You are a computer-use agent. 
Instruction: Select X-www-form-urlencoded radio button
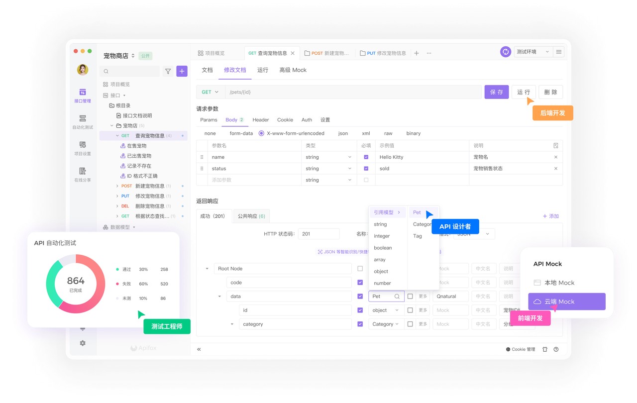coord(261,133)
